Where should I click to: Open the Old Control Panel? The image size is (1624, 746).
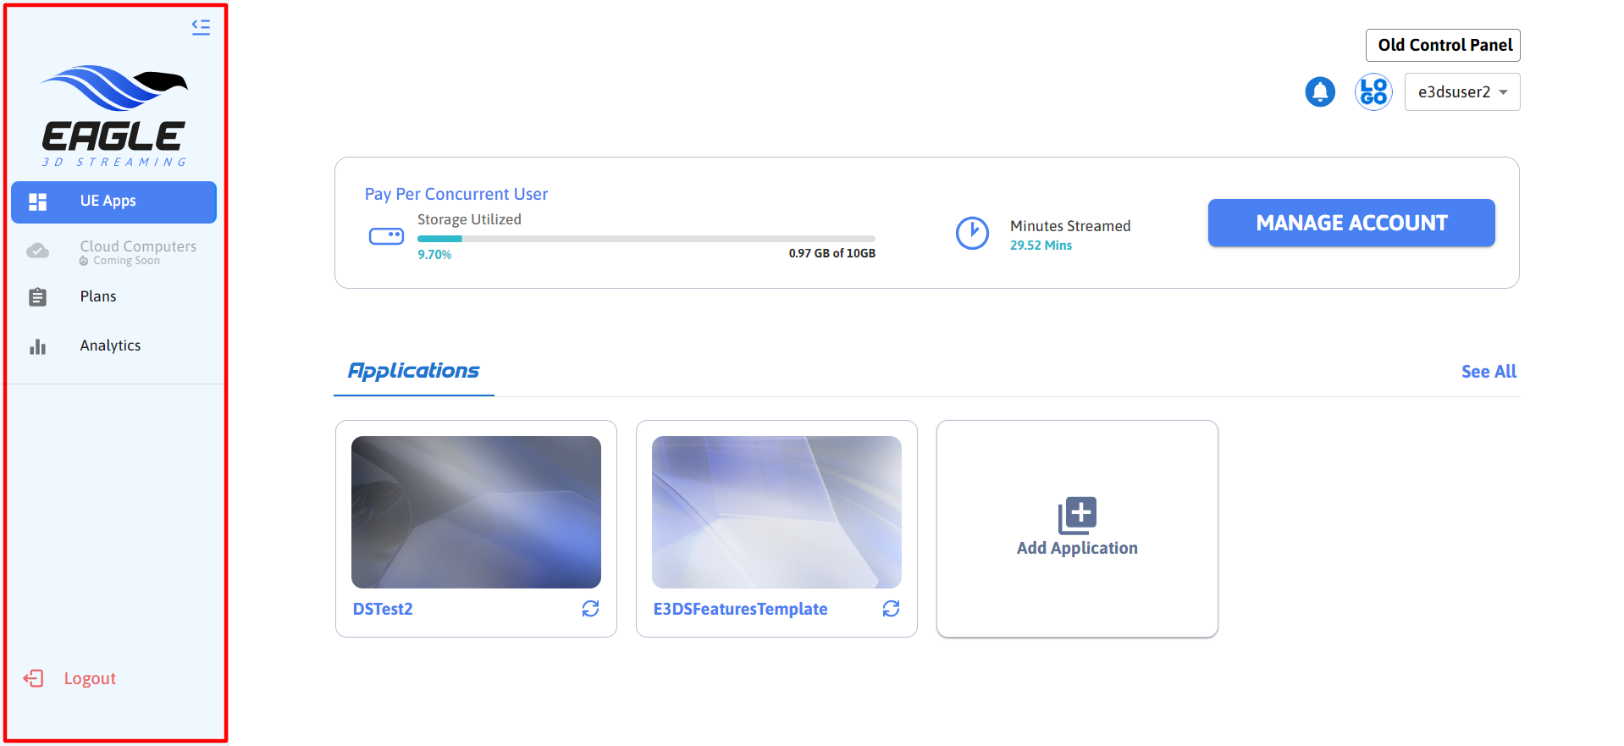tap(1443, 46)
